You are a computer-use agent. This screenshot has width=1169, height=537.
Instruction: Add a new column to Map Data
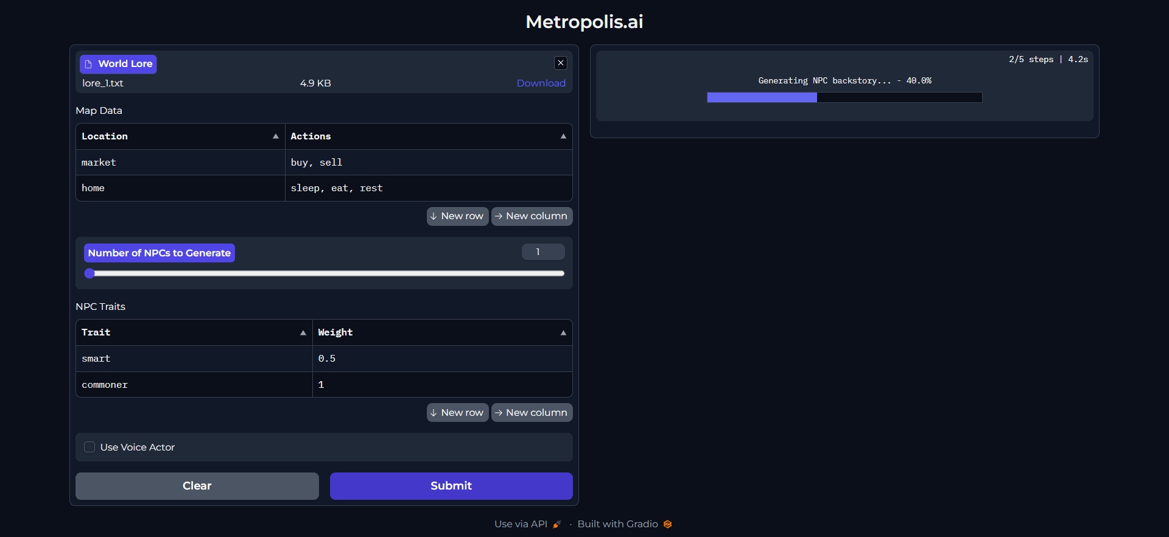coord(532,216)
